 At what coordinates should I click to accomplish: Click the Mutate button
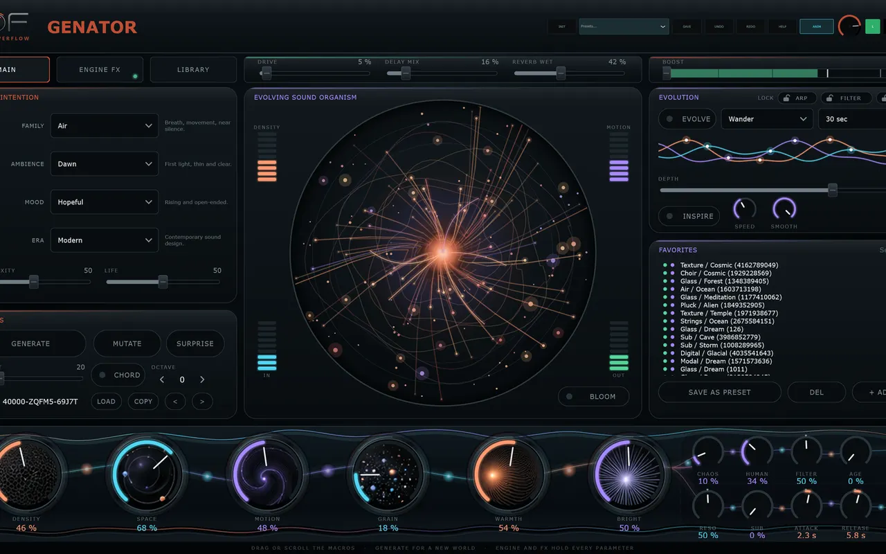click(127, 343)
